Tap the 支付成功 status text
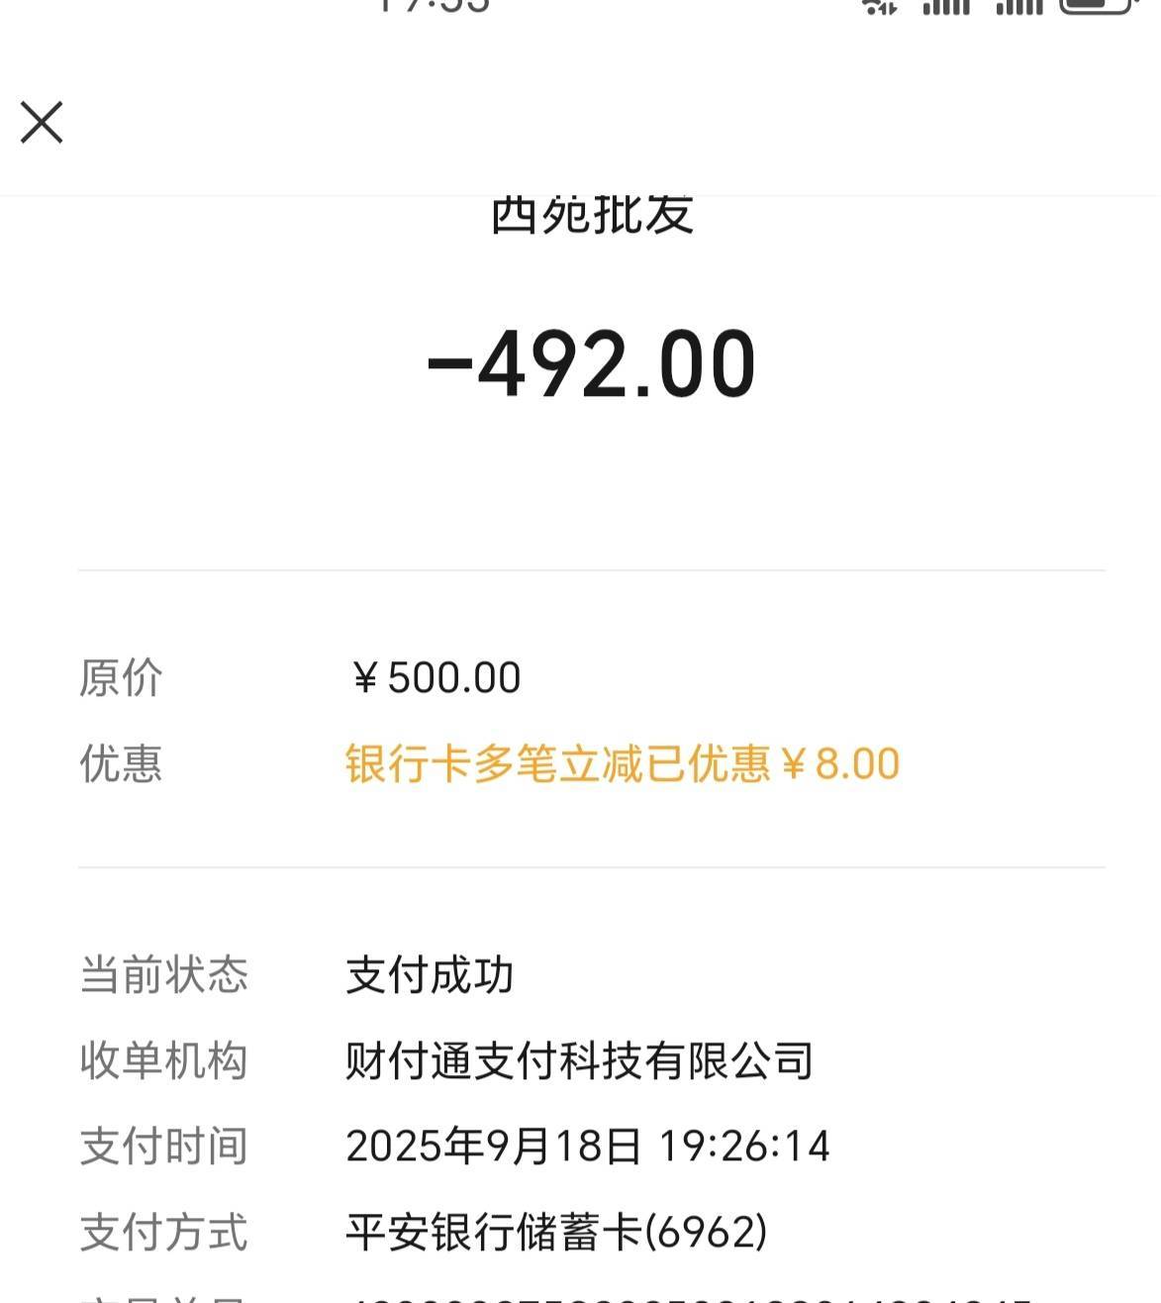 (430, 975)
